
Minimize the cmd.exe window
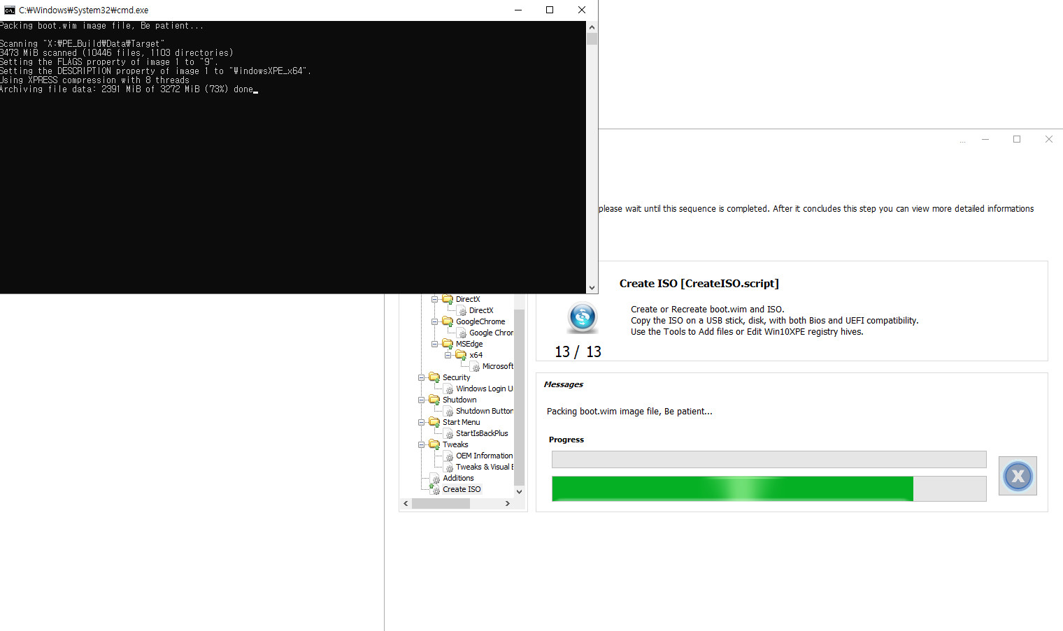pyautogui.click(x=518, y=10)
